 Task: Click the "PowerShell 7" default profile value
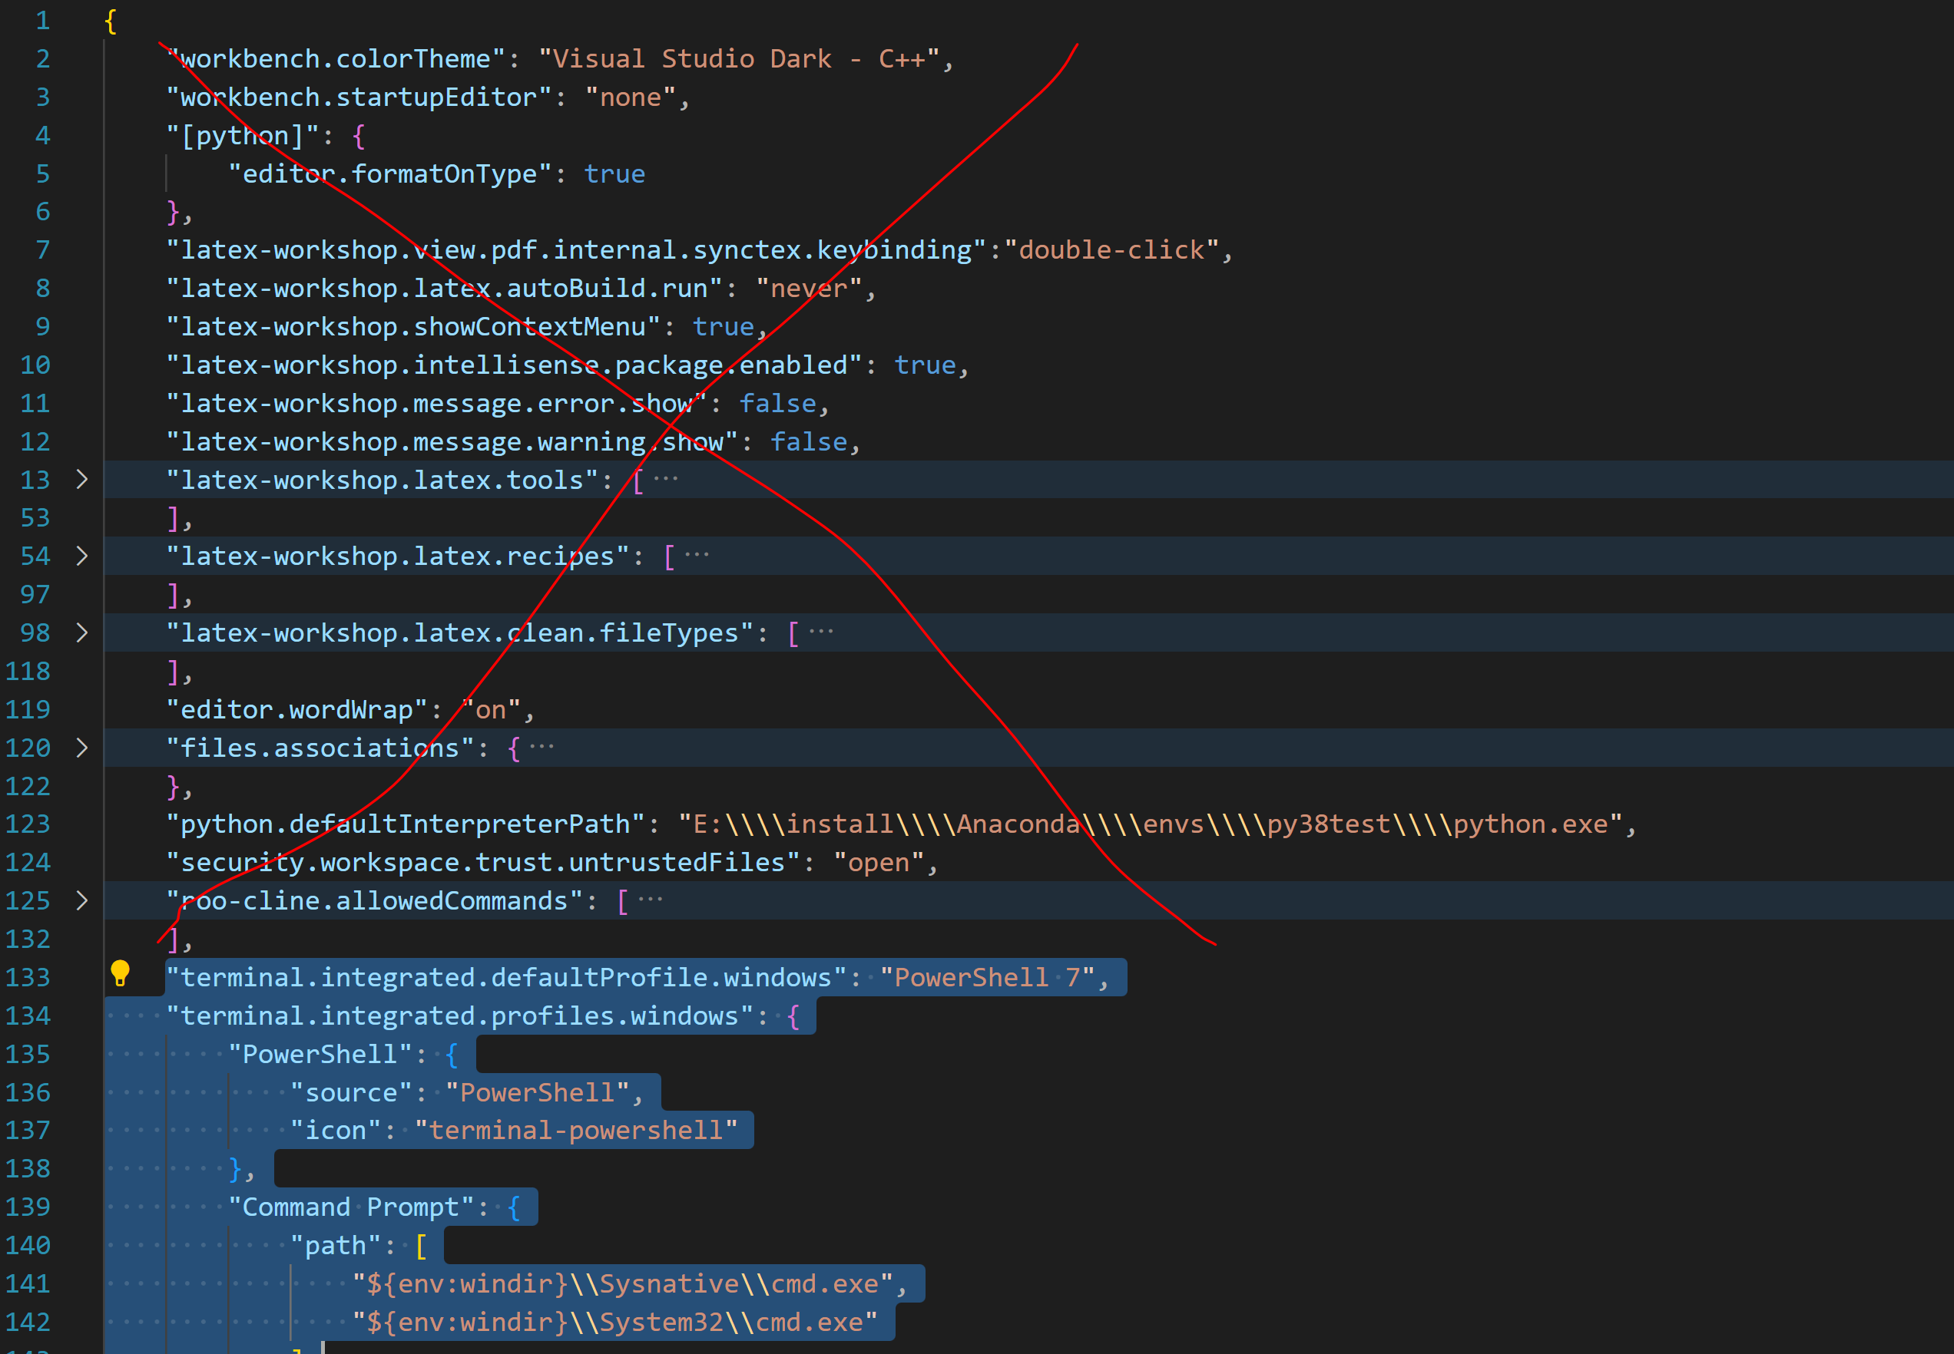coord(987,977)
